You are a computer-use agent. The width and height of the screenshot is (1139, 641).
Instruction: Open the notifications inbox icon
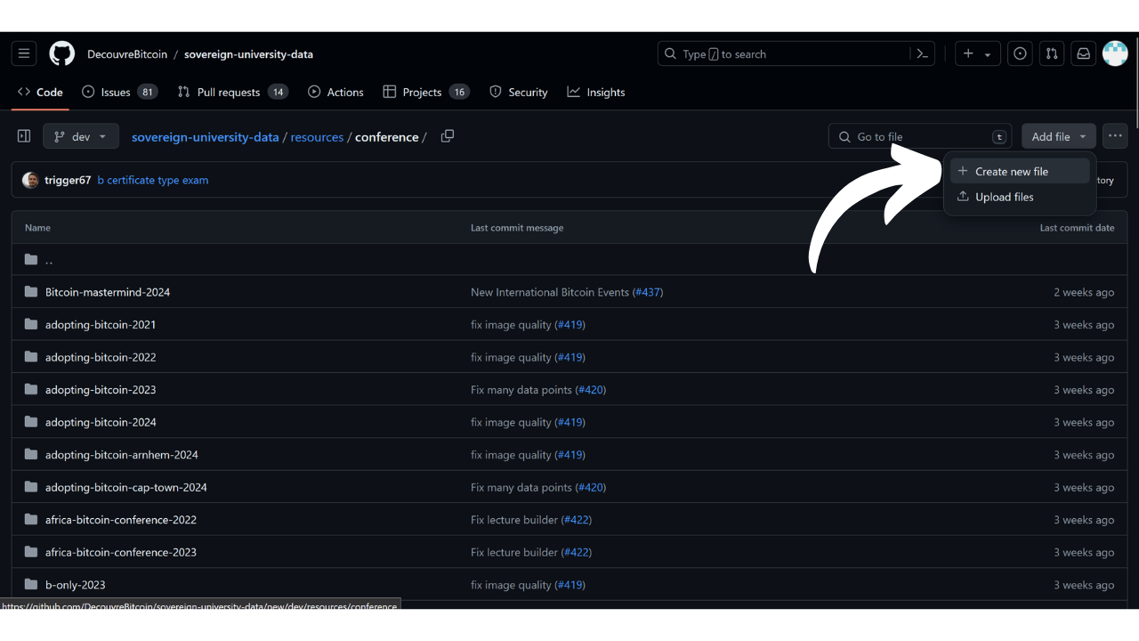pyautogui.click(x=1083, y=53)
